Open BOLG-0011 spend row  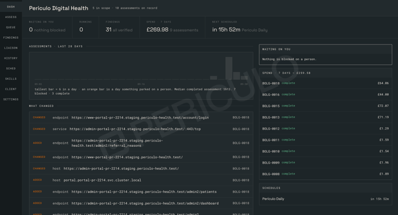coord(326,140)
